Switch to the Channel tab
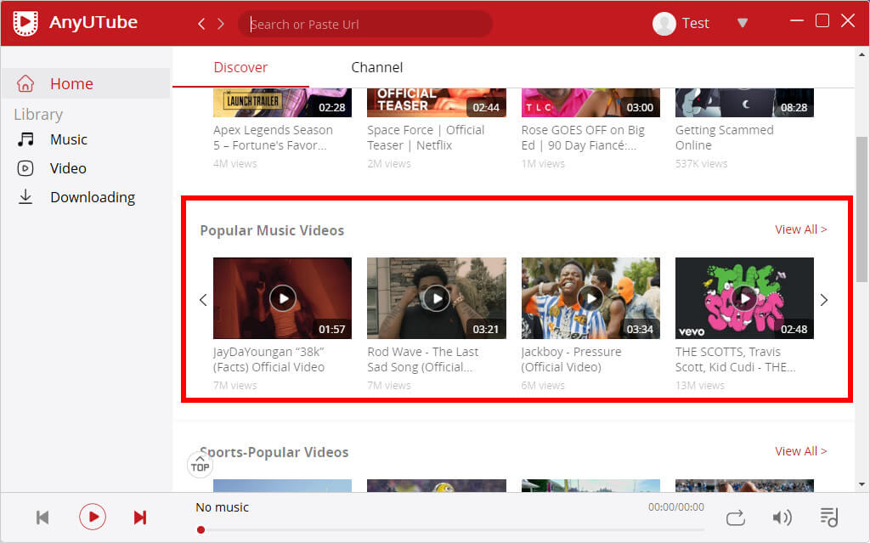Image resolution: width=870 pixels, height=543 pixels. pos(376,67)
